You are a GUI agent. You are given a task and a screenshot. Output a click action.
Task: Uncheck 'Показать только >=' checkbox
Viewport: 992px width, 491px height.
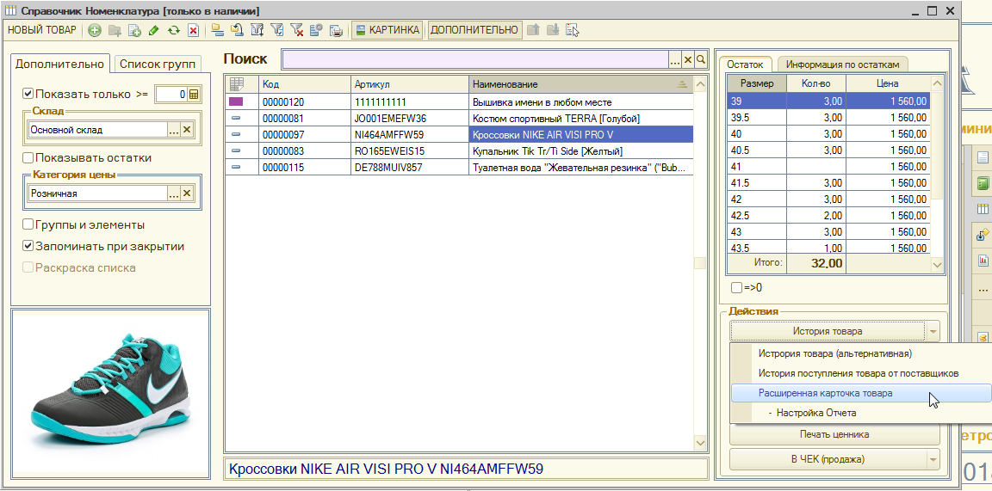[x=28, y=94]
